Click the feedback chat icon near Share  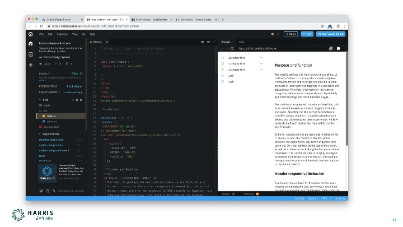pyautogui.click(x=273, y=34)
